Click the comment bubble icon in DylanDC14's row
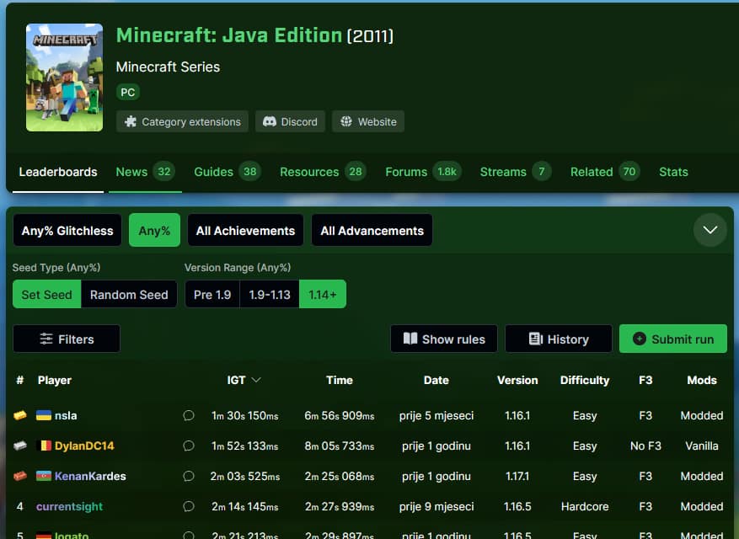739x539 pixels. (189, 446)
